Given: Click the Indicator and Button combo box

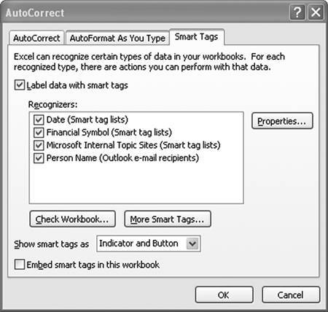Looking at the screenshot, I should coord(149,243).
